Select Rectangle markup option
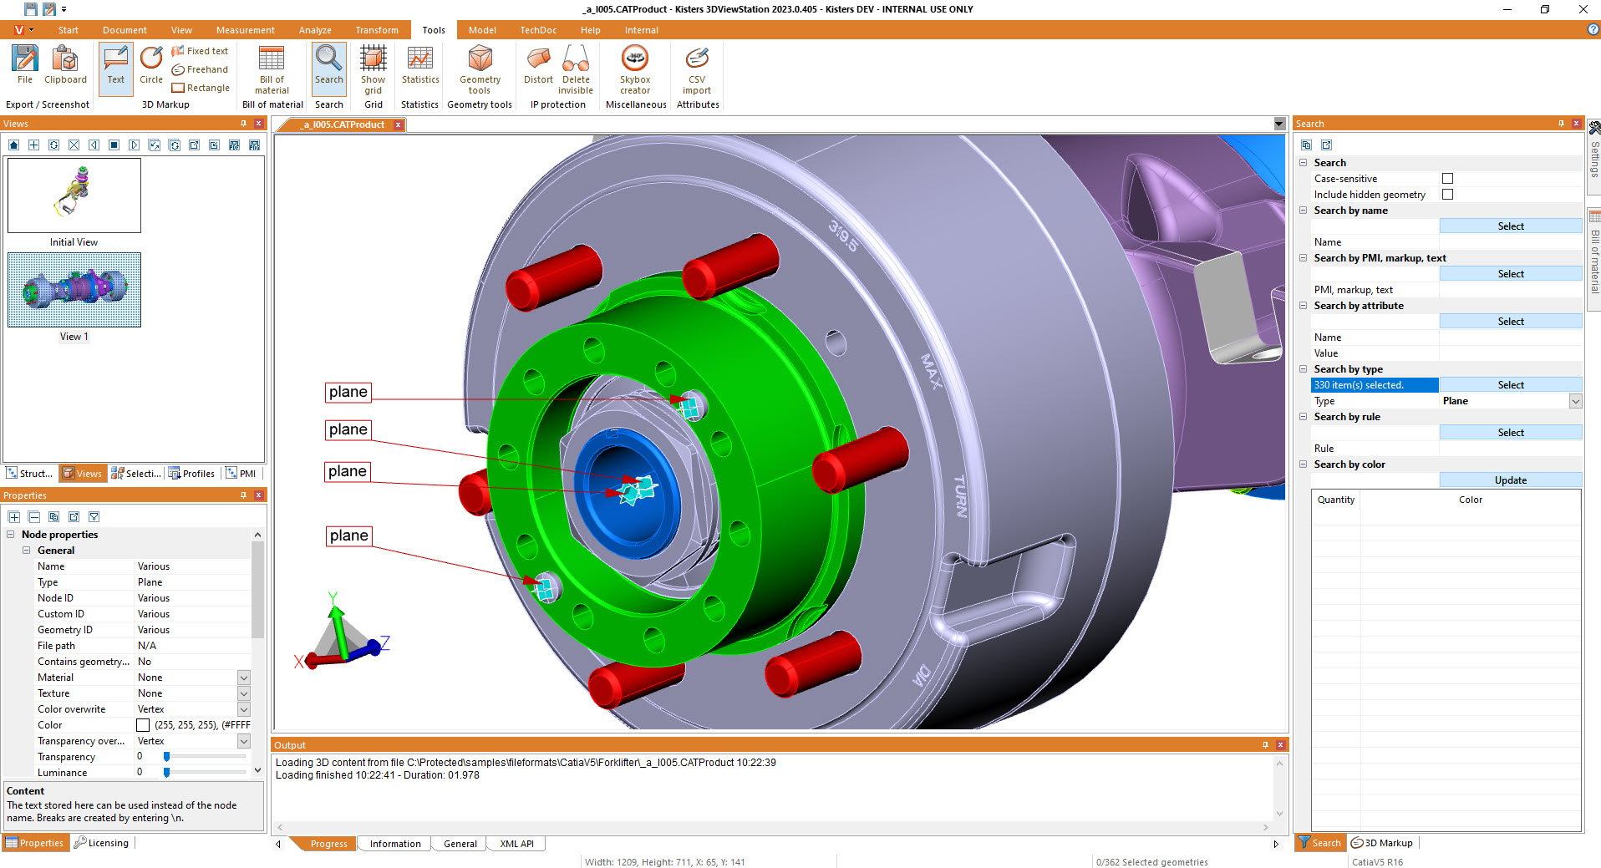The image size is (1601, 868). coord(201,88)
